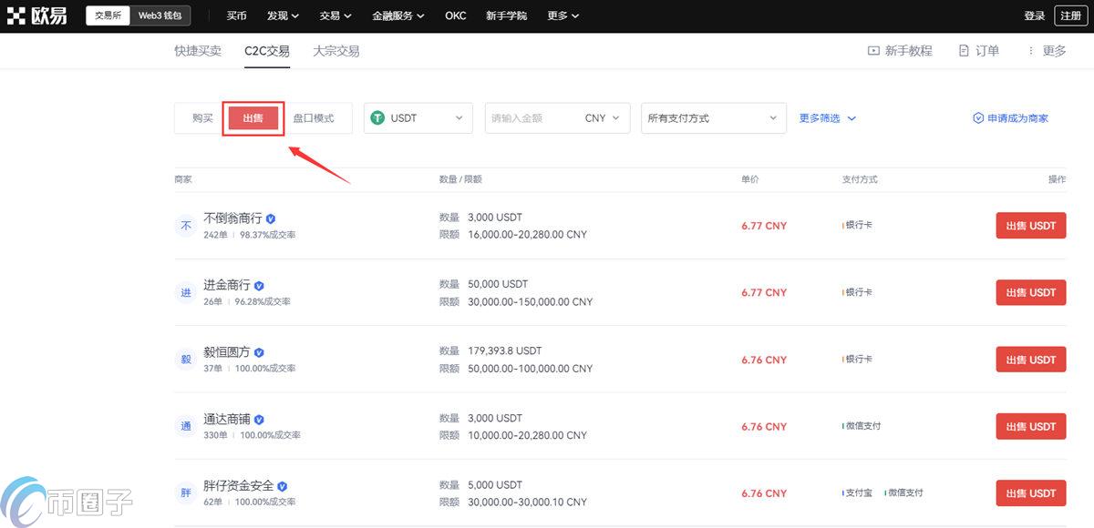Open the CNY currency dropdown
This screenshot has width=1094, height=528.
click(x=601, y=117)
